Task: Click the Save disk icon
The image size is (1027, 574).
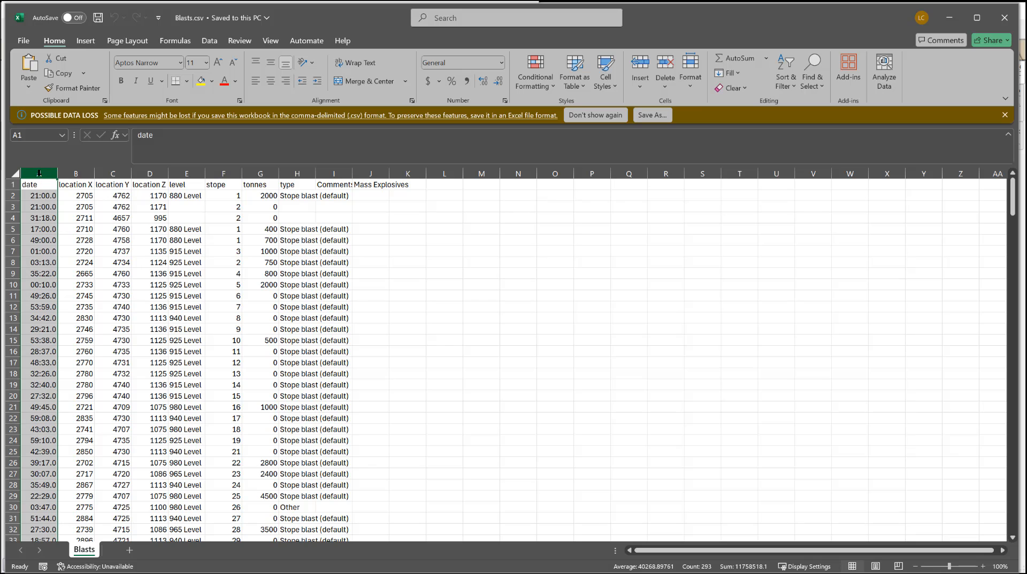Action: coord(98,18)
